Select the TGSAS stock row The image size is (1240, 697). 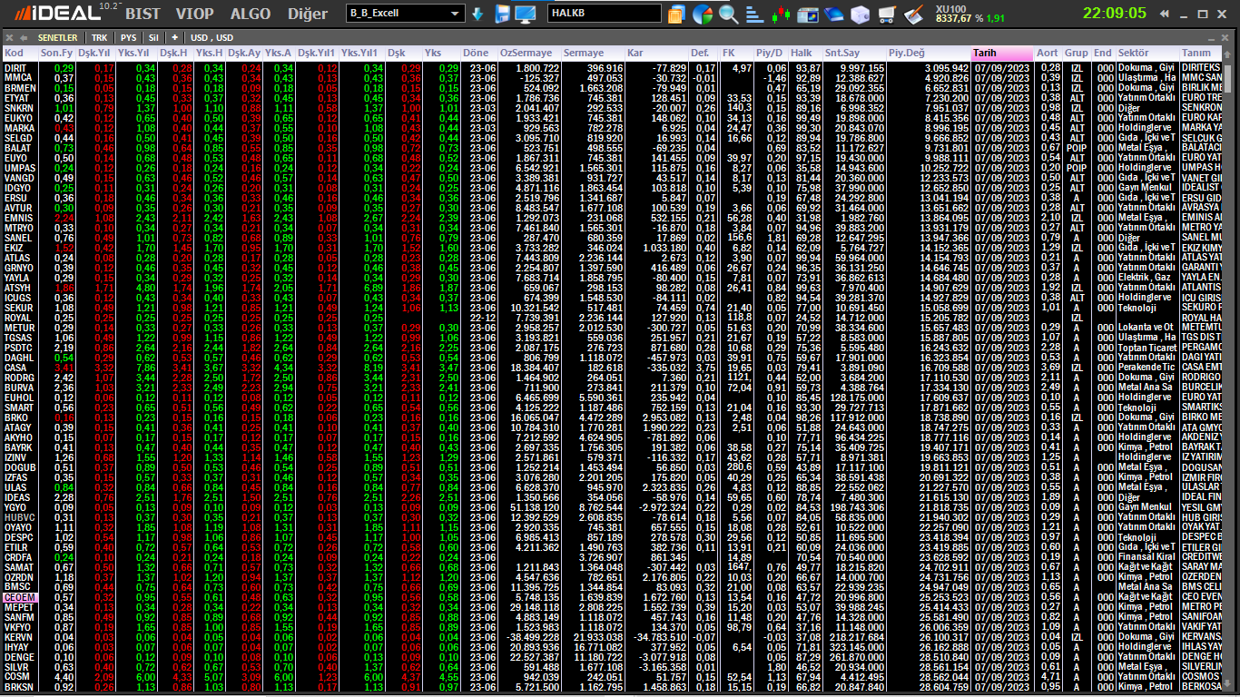pos(613,338)
